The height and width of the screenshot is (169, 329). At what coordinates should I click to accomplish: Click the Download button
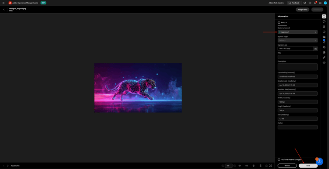pos(317,10)
